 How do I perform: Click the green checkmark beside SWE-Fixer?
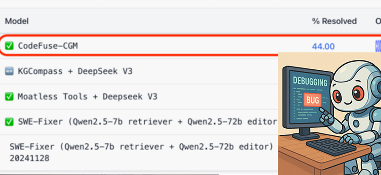click(9, 122)
